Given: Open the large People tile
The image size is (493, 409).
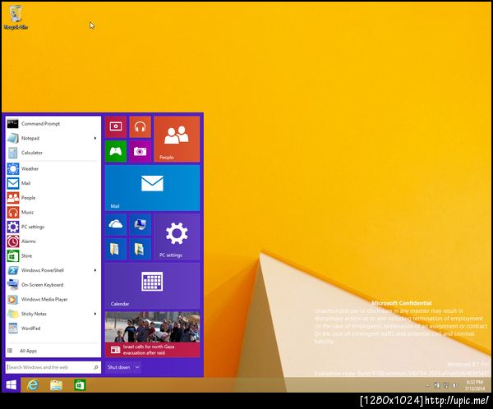Looking at the screenshot, I should point(177,139).
